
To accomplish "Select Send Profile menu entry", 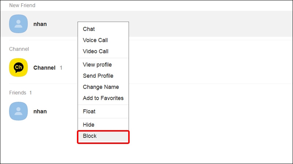I will [98, 76].
